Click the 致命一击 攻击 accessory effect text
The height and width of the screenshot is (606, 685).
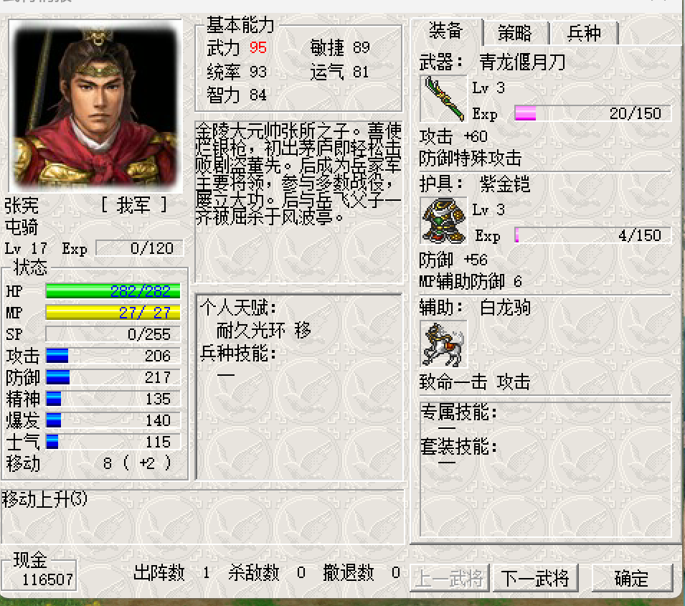(474, 382)
